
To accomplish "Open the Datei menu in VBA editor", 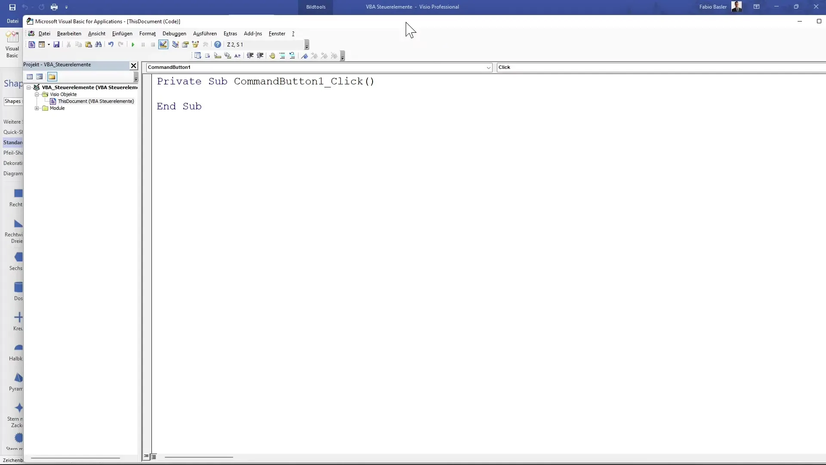I will tap(44, 33).
